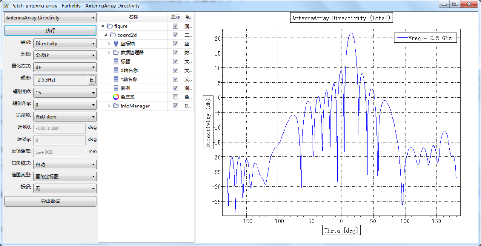Collapse the coord2d tree node
Viewport: 481px width, 246px height.
[106, 35]
